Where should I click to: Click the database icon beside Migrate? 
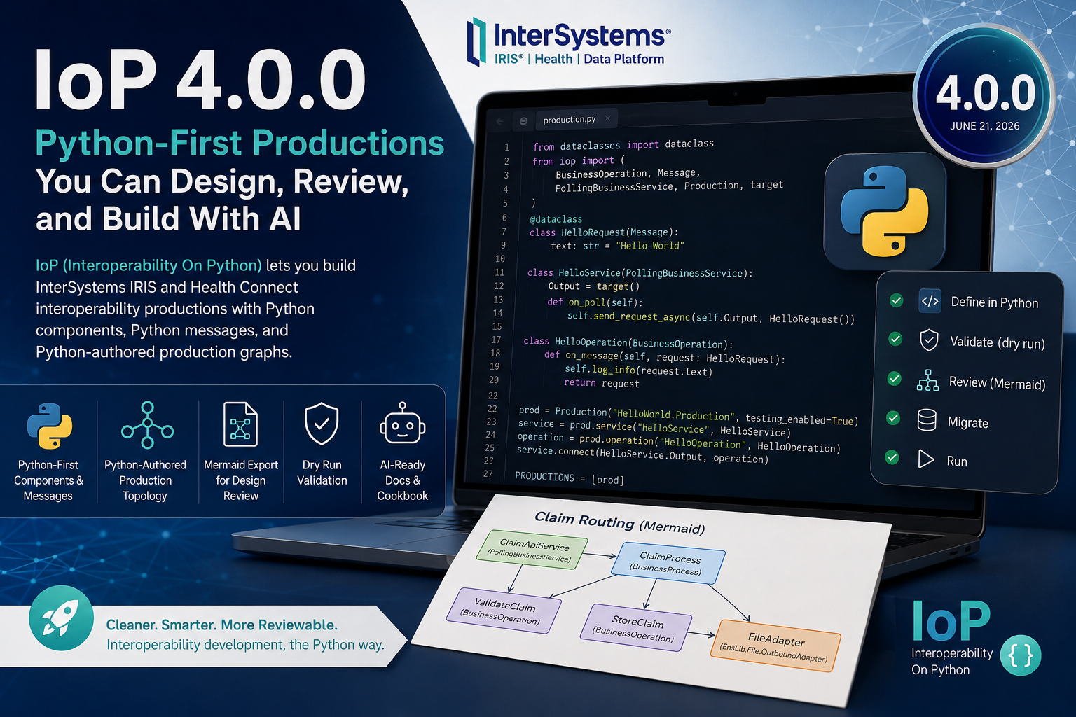[x=927, y=420]
